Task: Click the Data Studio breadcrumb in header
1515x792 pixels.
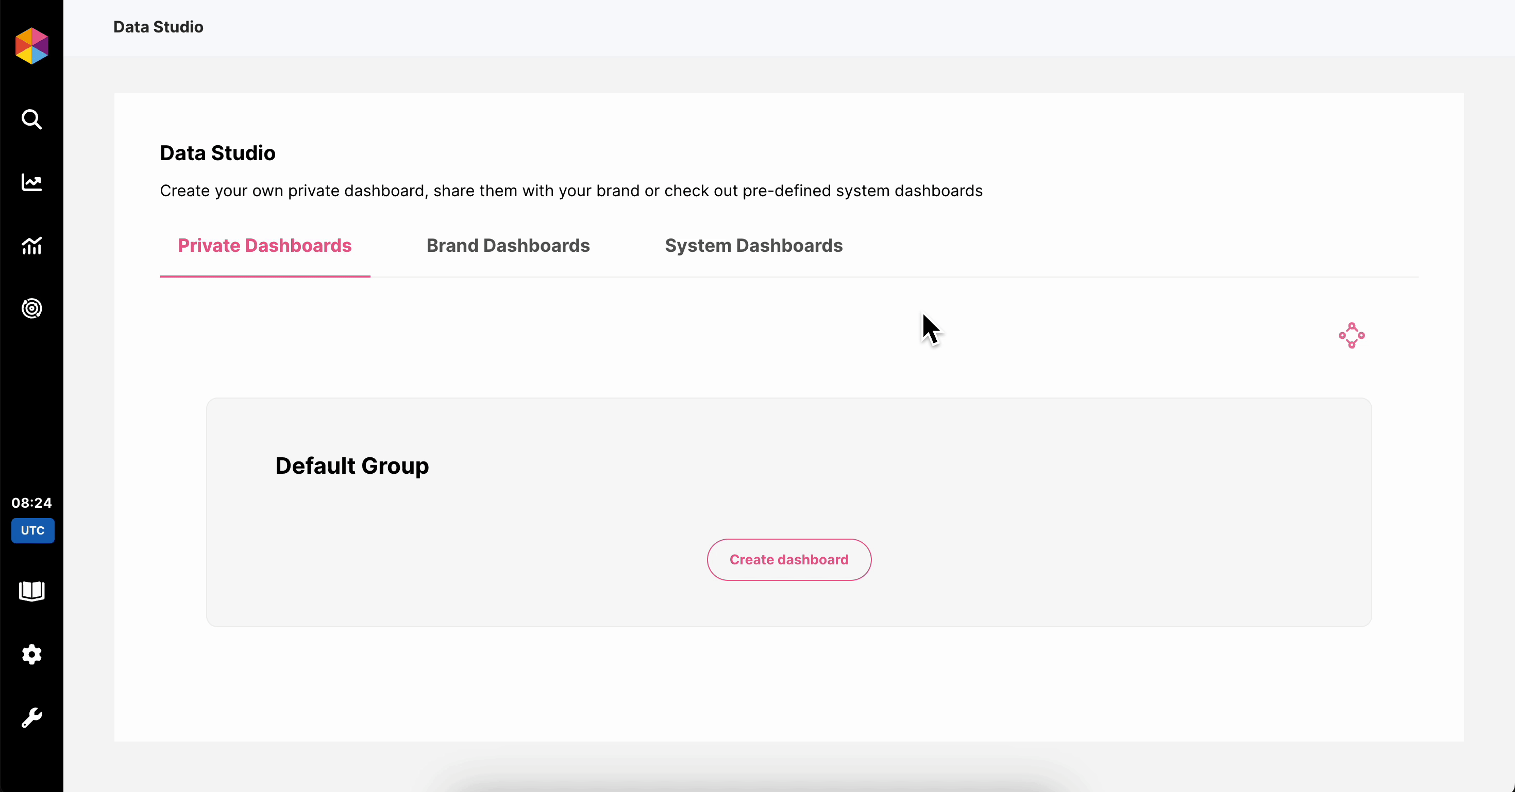Action: (158, 27)
